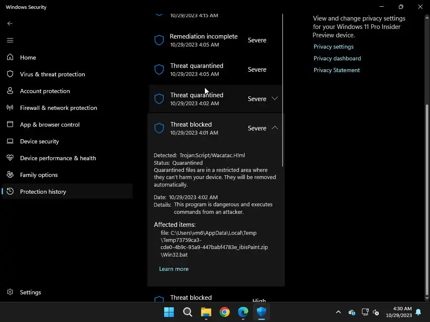Open App & browser control page
Image resolution: width=430 pixels, height=322 pixels.
[x=68, y=124]
